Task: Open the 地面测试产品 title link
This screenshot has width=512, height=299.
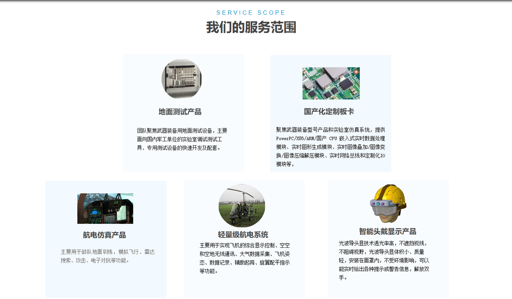Action: (180, 112)
